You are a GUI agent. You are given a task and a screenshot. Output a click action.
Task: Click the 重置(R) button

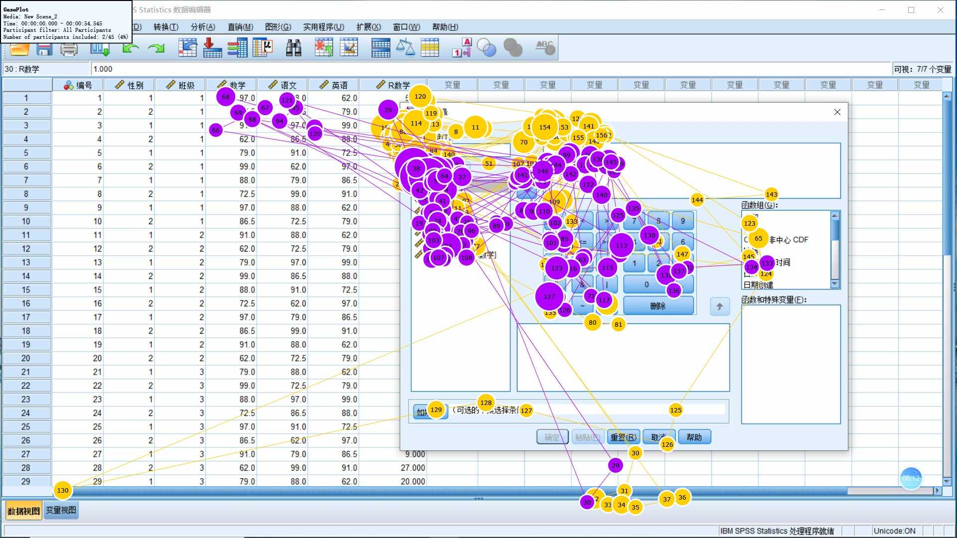tap(623, 437)
